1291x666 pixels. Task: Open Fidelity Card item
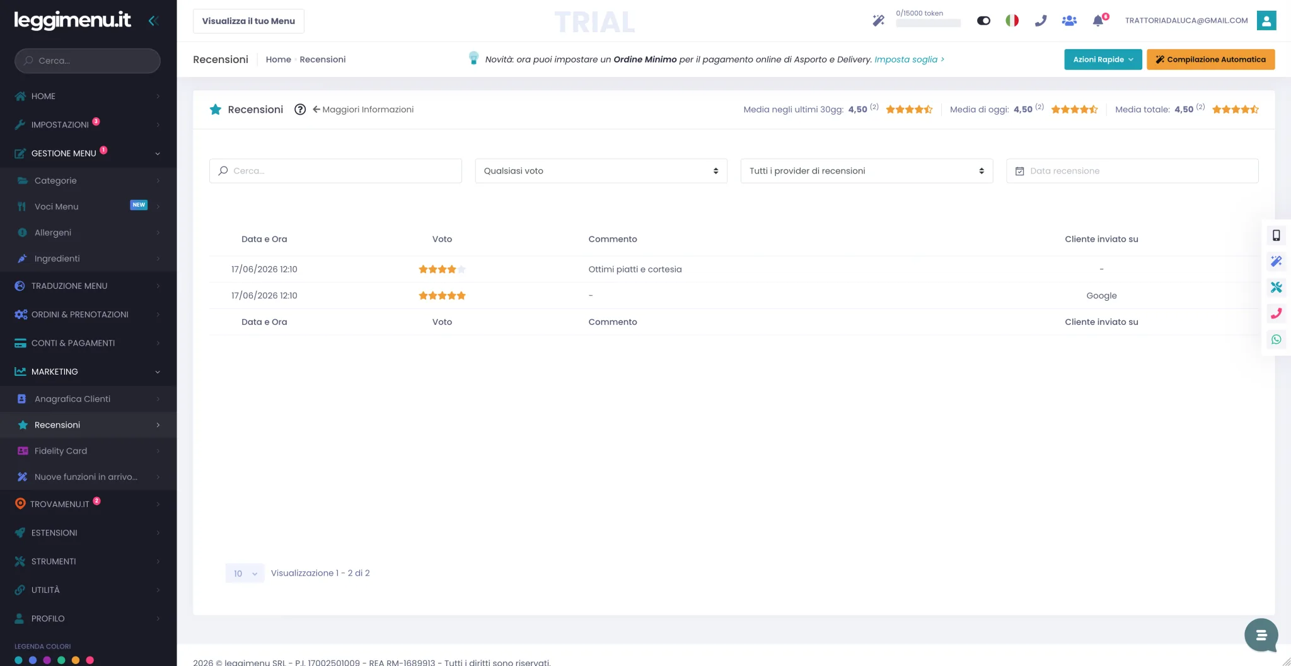coord(88,451)
